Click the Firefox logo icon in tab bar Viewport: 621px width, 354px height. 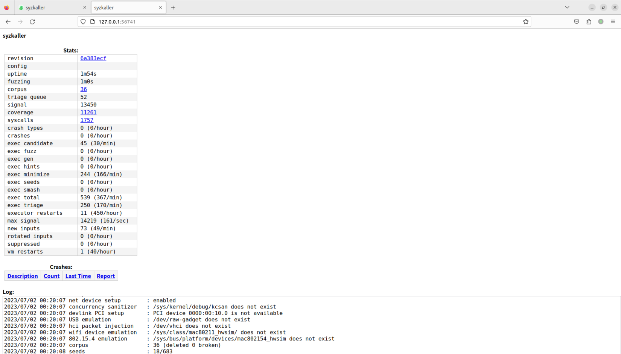[7, 8]
